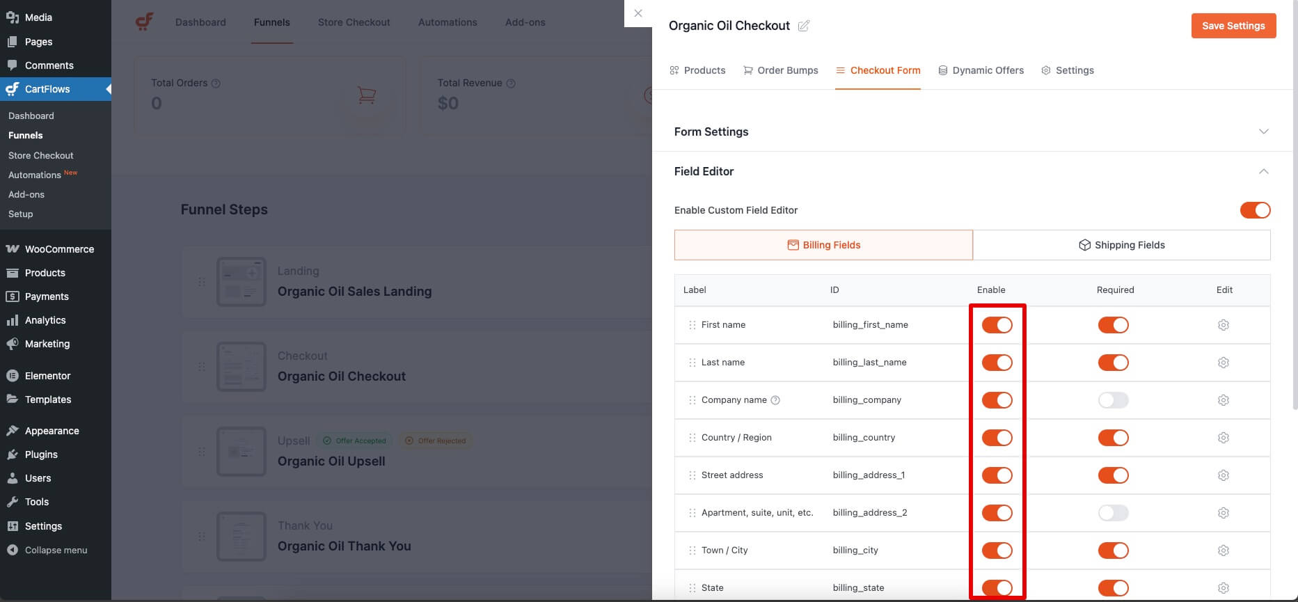Screen dimensions: 1298x602
Task: Toggle Enable switch for Town / City
Action: 997,550
